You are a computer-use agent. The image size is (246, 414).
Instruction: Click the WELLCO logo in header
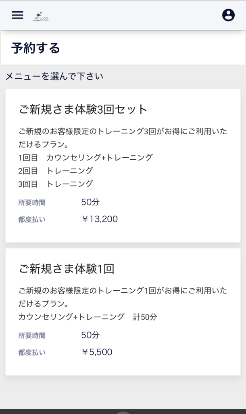point(41,16)
